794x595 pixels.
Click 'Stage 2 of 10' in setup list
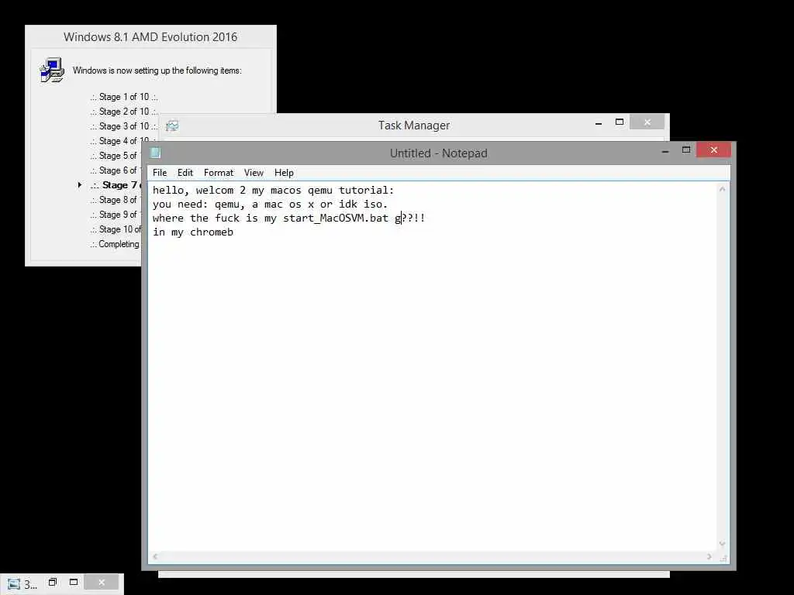pos(124,112)
